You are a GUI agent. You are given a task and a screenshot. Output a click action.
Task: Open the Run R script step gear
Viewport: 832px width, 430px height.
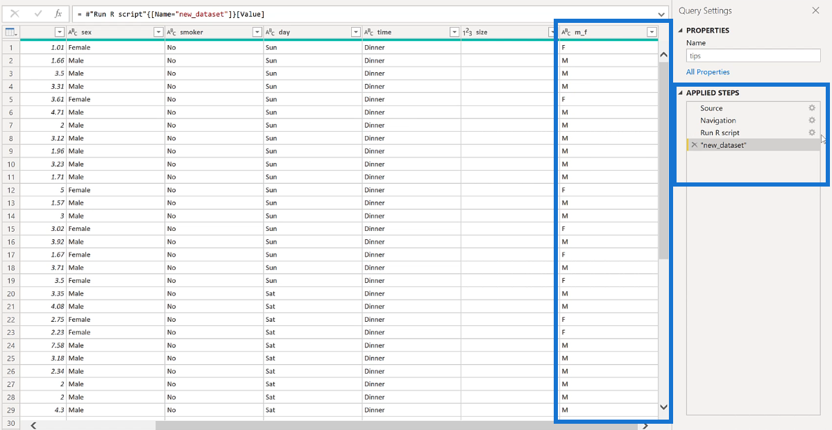point(811,132)
